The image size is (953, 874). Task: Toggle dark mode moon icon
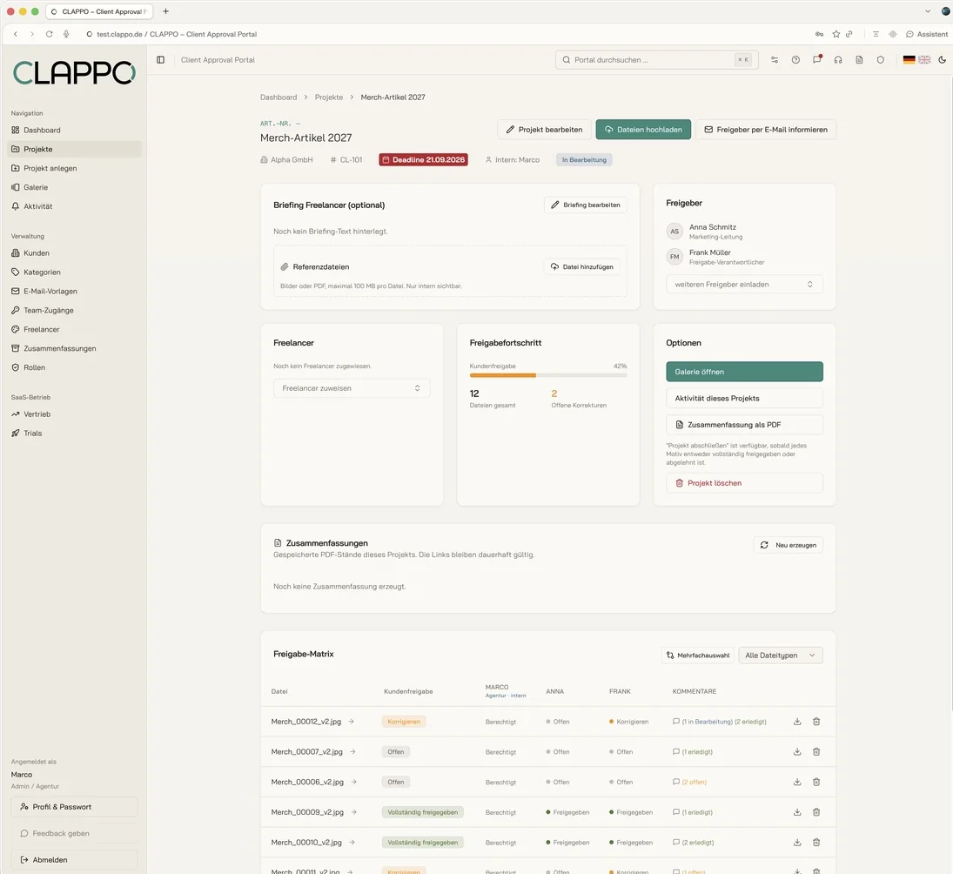pyautogui.click(x=942, y=59)
